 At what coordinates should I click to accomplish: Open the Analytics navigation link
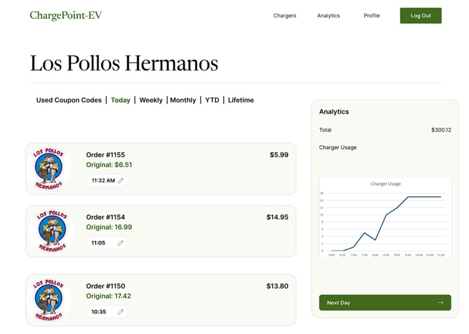(x=328, y=16)
